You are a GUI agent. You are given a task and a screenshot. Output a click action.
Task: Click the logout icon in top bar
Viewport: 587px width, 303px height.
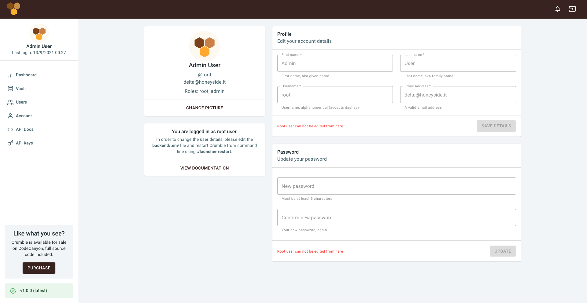(572, 9)
